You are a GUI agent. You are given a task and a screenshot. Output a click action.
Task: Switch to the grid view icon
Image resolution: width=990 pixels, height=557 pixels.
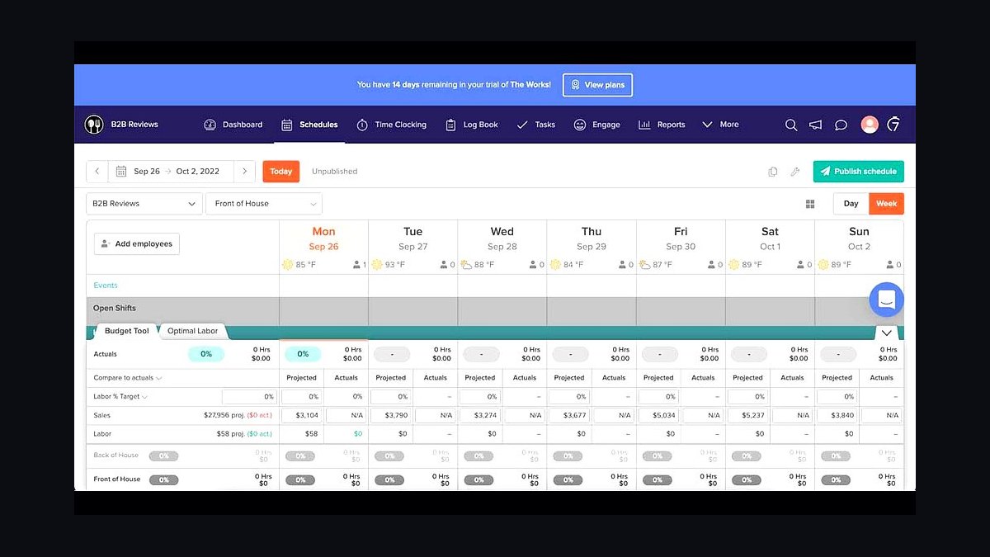810,204
